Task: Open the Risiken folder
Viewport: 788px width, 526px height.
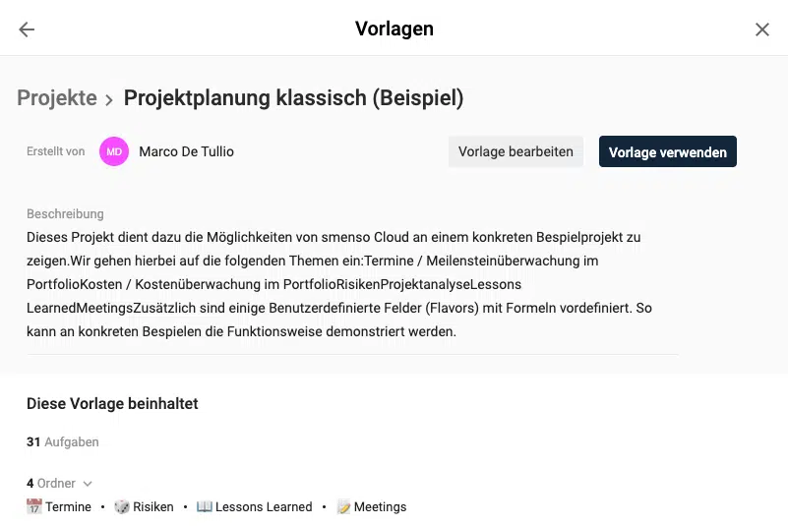Action: (153, 506)
